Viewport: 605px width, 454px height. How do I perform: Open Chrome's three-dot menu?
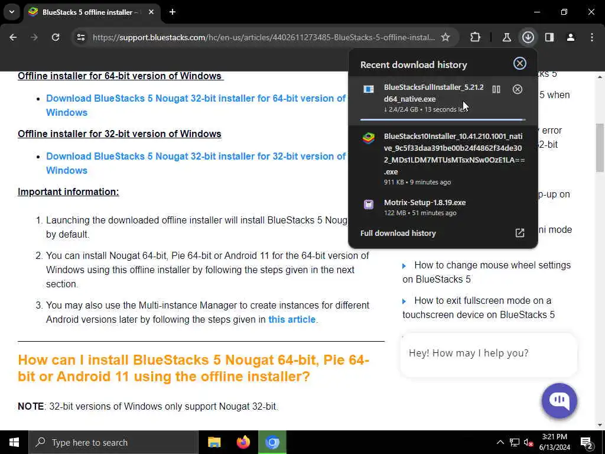[x=592, y=37]
